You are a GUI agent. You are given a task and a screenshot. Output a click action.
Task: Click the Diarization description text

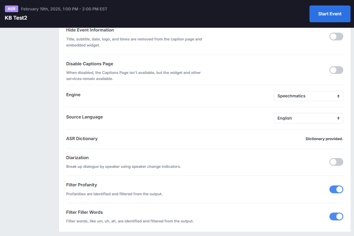point(123,166)
